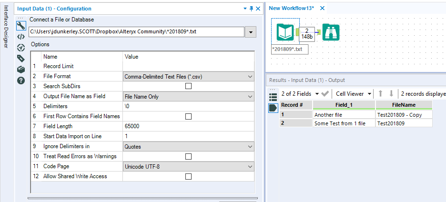Click the Results panel drag handle dots
Image resolution: width=446 pixels, height=202 pixels.
pyautogui.click(x=273, y=90)
